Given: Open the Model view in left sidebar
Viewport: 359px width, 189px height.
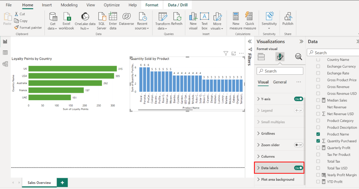Looking at the screenshot, I should point(5,64).
